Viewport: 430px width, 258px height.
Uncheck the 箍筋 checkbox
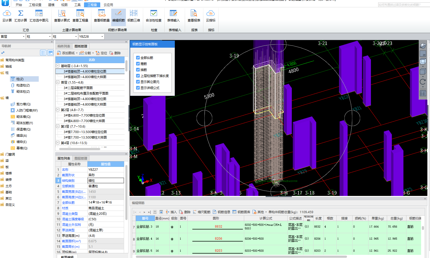click(x=138, y=64)
